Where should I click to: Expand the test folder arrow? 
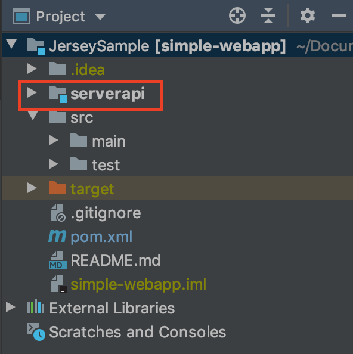[x=54, y=164]
